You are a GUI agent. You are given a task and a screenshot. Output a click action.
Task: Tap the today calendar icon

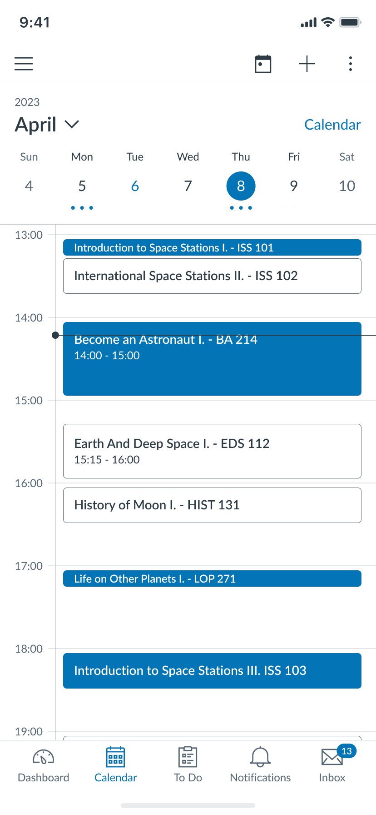tap(263, 64)
